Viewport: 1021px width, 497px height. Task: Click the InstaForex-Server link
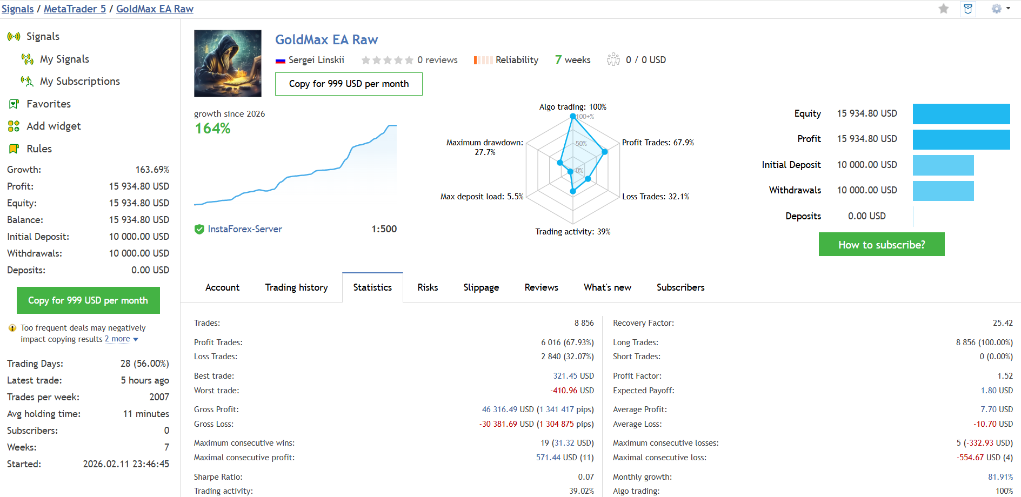(245, 229)
